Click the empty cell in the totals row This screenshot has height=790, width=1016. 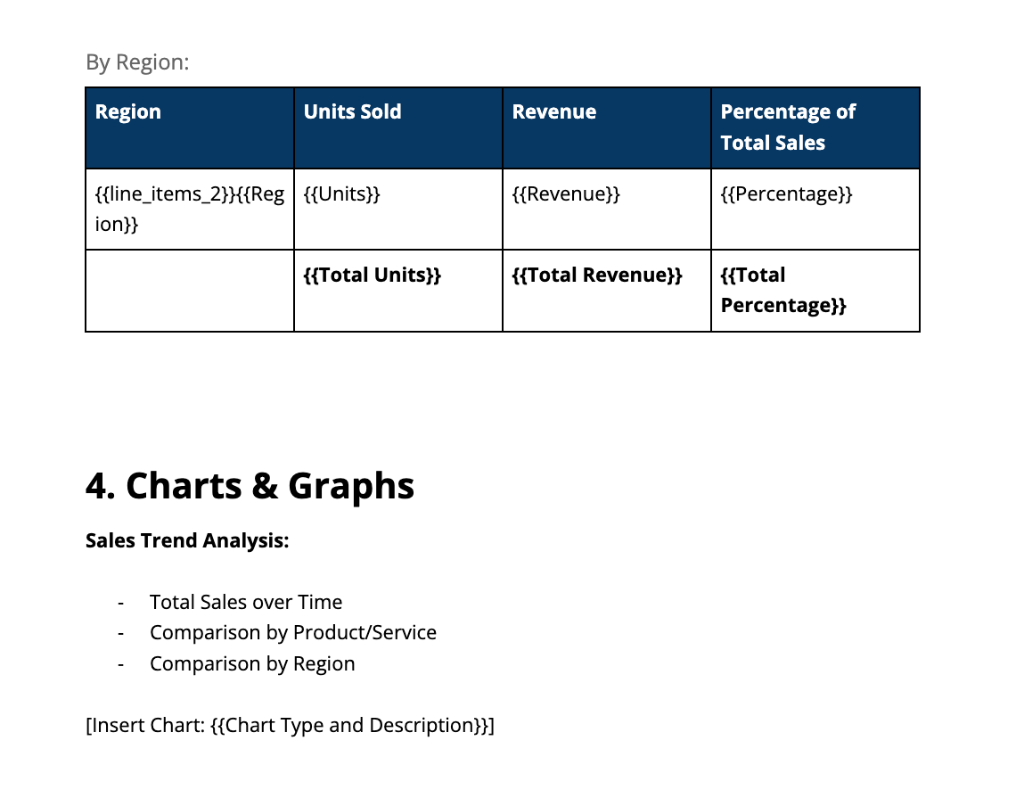click(x=189, y=290)
